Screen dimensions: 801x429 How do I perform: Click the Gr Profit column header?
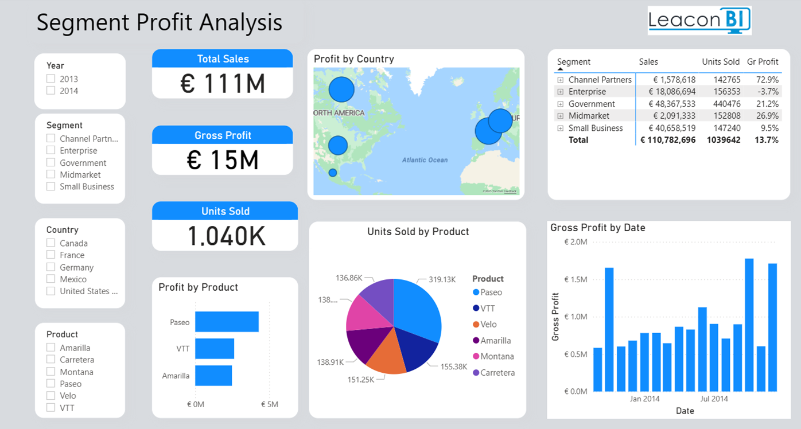pos(763,62)
